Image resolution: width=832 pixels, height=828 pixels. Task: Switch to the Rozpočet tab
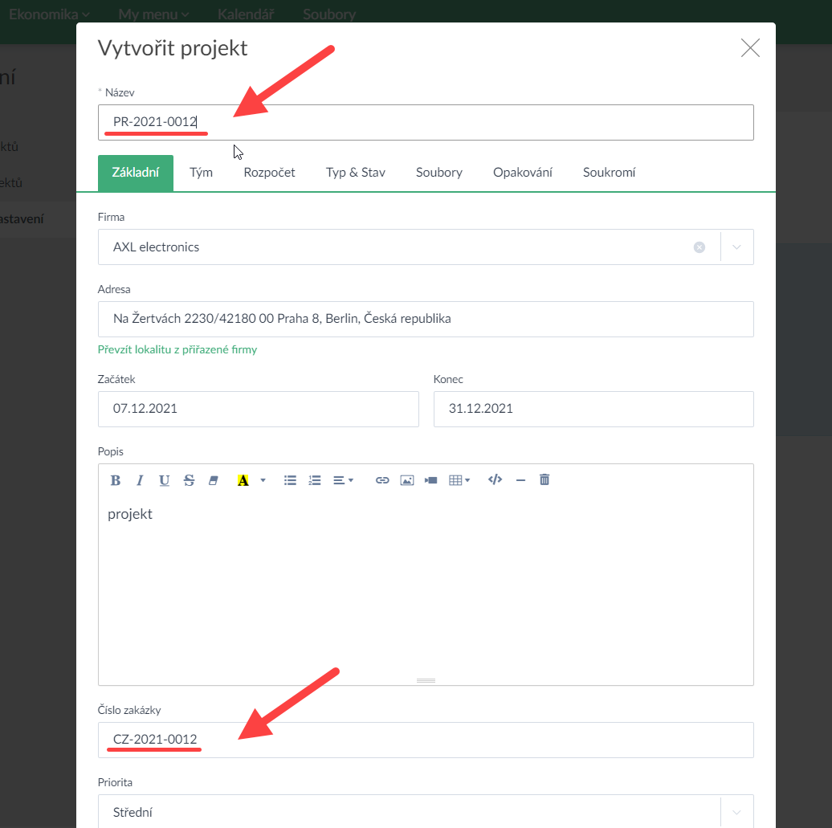click(x=269, y=173)
